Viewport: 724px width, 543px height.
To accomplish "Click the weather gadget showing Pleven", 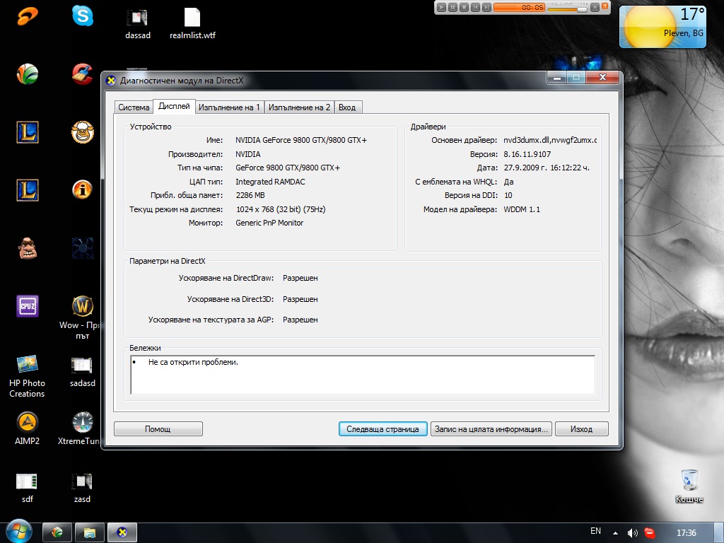I will coord(662,26).
